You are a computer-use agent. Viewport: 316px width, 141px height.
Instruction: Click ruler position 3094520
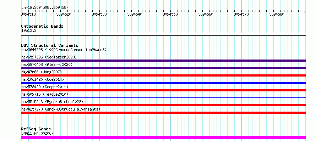(64, 14)
